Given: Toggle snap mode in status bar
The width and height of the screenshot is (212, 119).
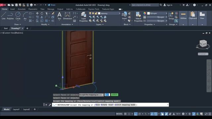Looking at the screenshot, I should click(x=129, y=114).
